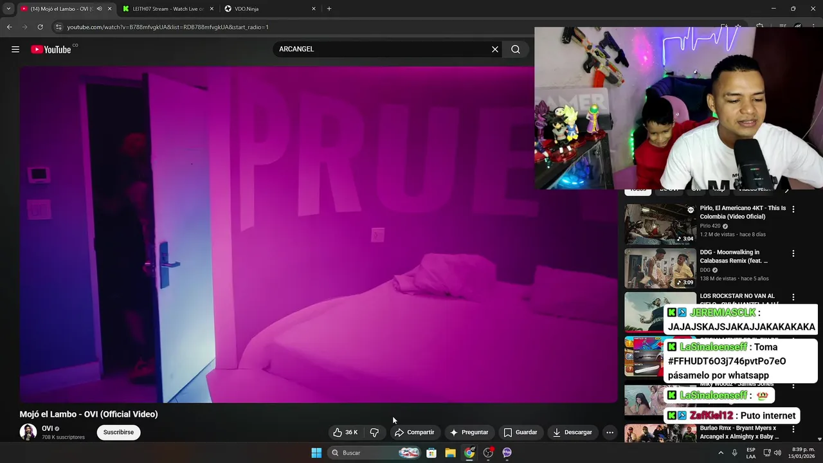Click the Mojó el Lambo video player
The image size is (823, 463).
[318, 235]
